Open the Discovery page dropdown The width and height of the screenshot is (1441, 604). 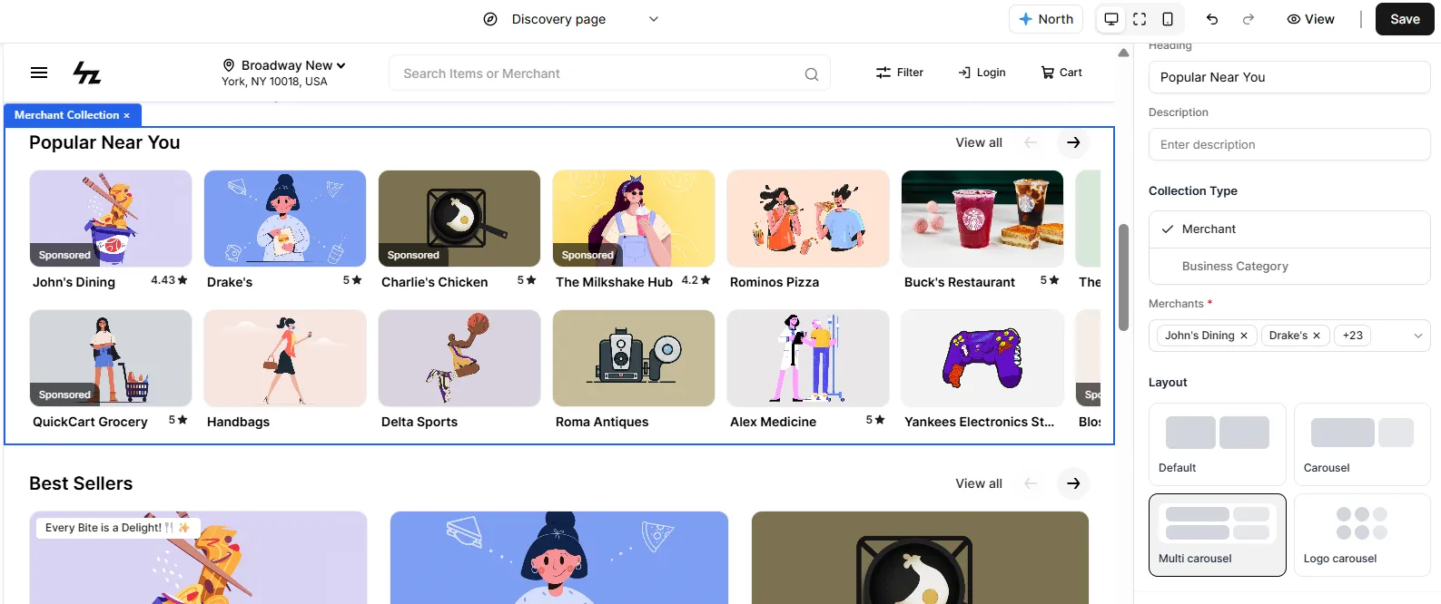click(x=571, y=19)
